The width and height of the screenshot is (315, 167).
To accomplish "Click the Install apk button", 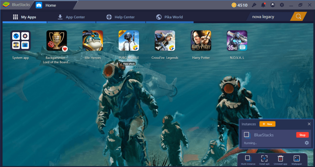I will 264,160.
